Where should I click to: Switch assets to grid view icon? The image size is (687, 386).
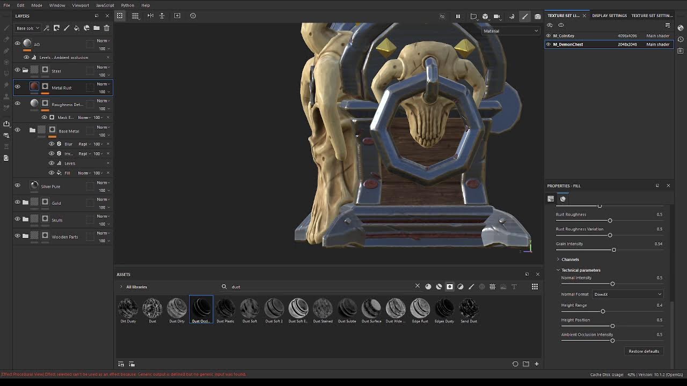[535, 287]
